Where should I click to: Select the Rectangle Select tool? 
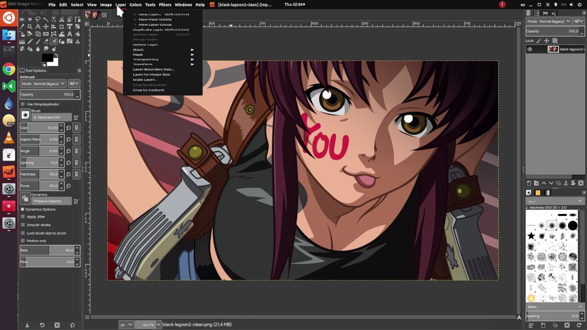point(22,19)
